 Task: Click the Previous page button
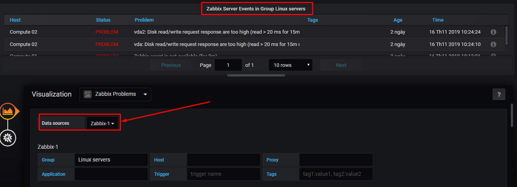pyautogui.click(x=171, y=65)
